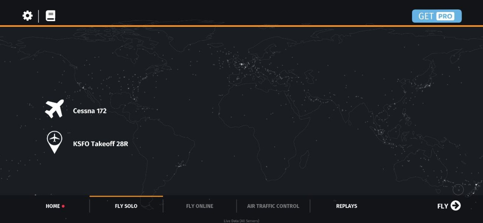
Task: Click the GET PRO button
Action: coord(437,16)
